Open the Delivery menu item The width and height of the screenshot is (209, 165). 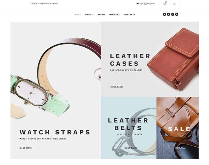(114, 14)
